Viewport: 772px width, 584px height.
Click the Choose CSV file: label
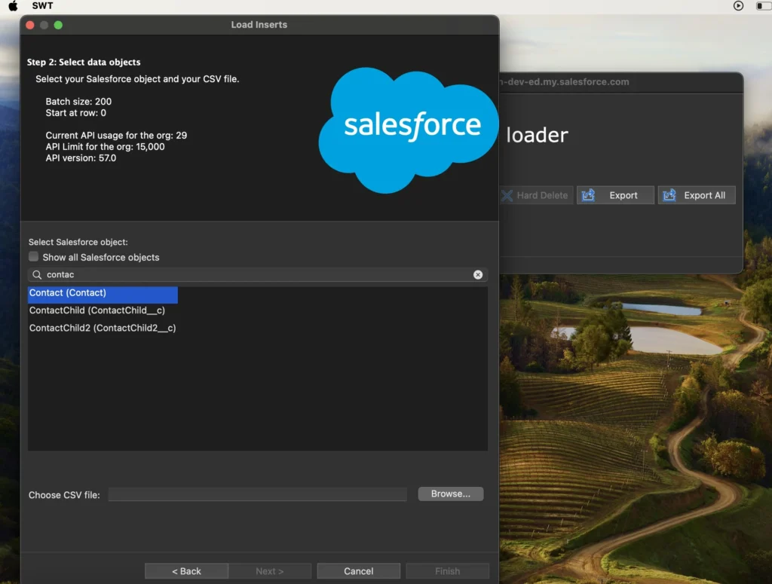pos(64,495)
